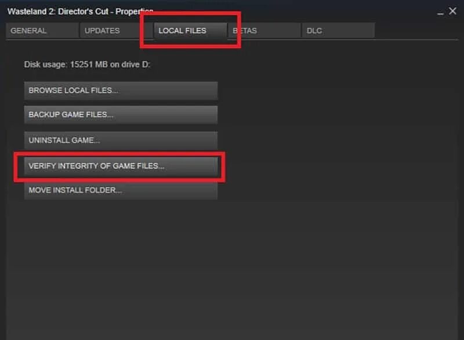Select the Local Files tab
Viewport: 464px width, 340px height.
pyautogui.click(x=190, y=31)
